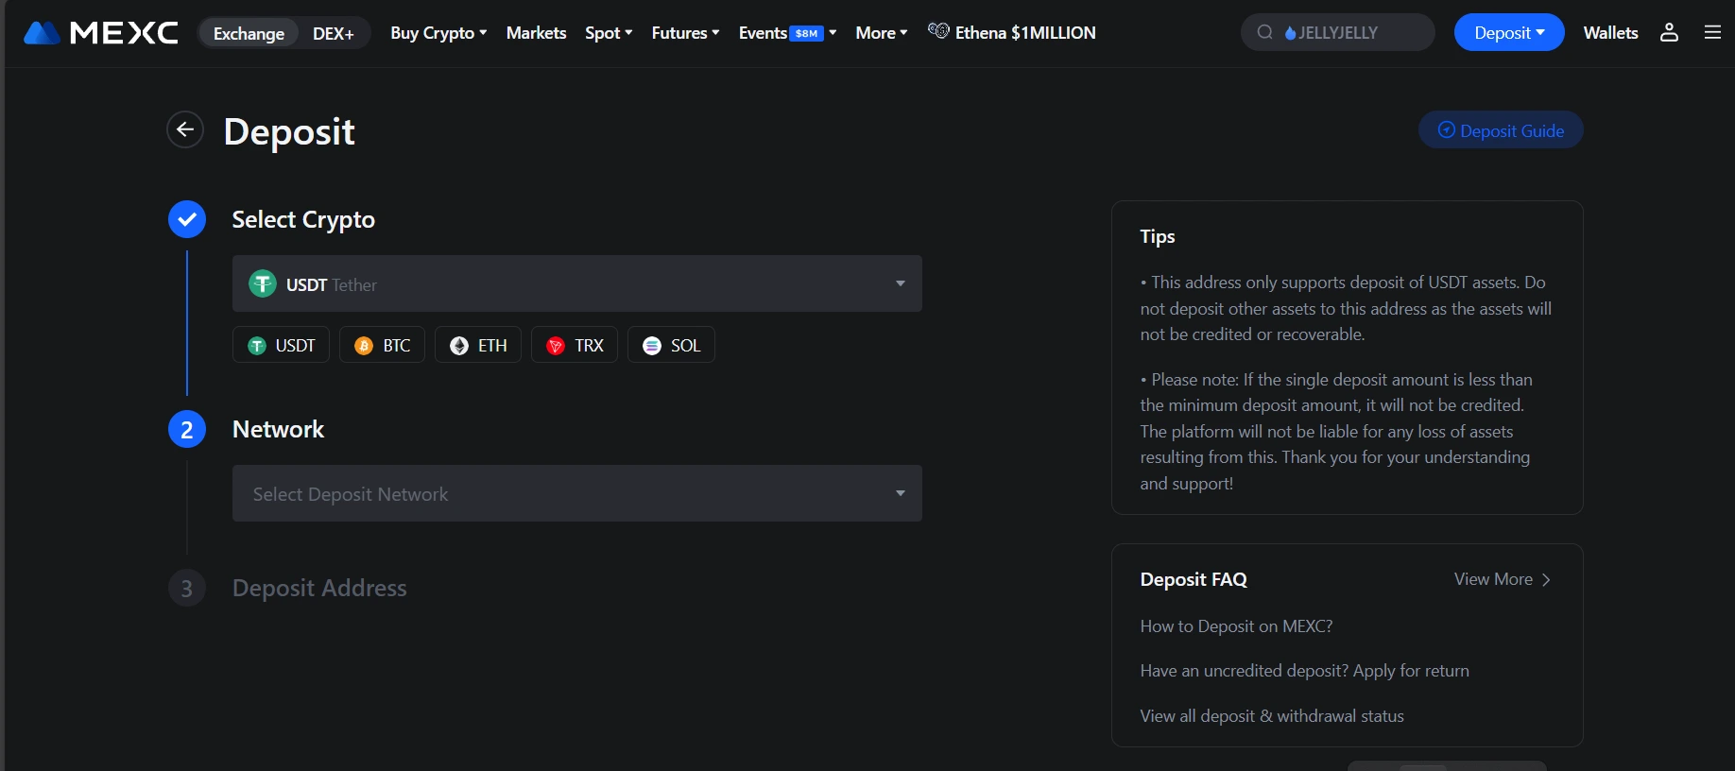The height and width of the screenshot is (771, 1735).
Task: Click the Tether icon in crypto selector
Action: coord(263,283)
